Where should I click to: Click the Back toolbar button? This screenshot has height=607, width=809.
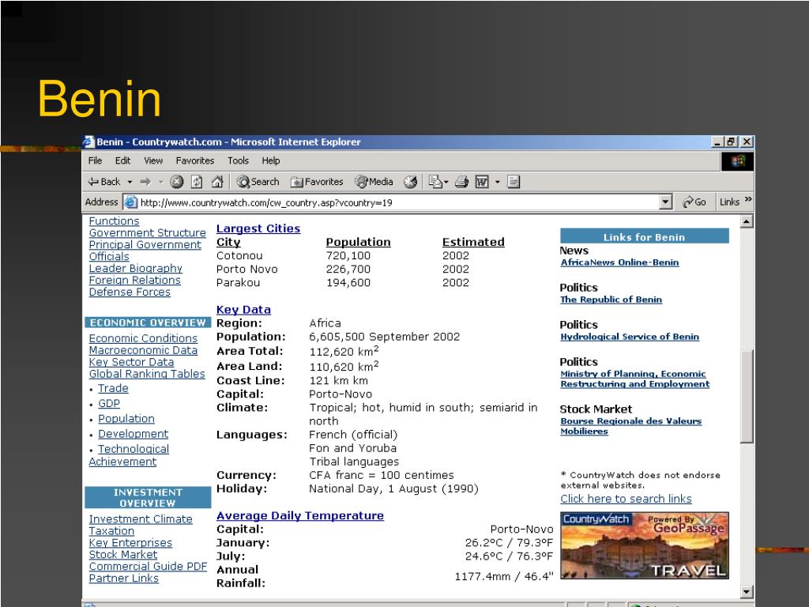click(104, 182)
